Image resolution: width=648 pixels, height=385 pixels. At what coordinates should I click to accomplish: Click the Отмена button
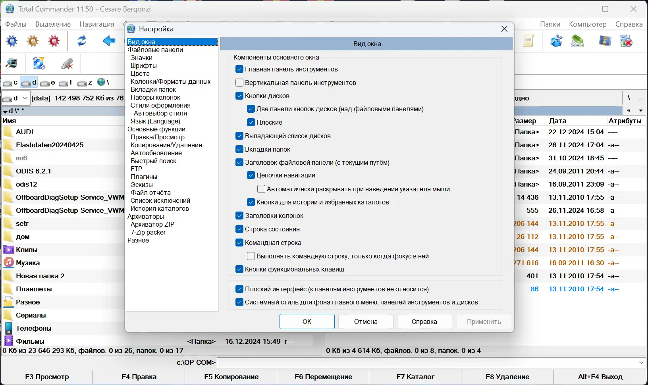365,321
